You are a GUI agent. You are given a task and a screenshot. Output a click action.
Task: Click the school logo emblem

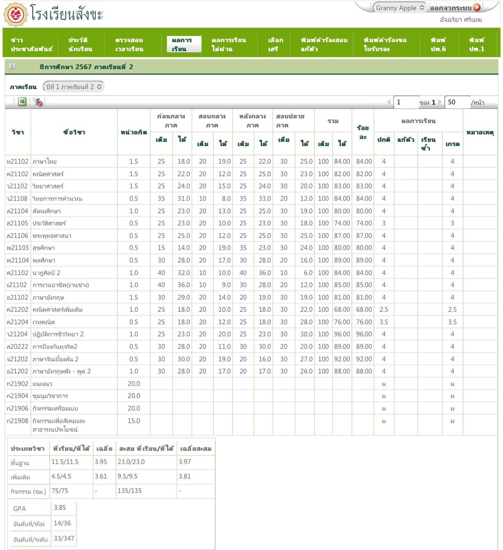click(16, 14)
